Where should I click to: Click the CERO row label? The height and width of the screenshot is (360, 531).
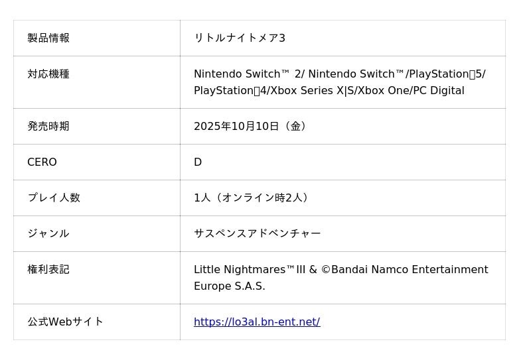click(42, 162)
